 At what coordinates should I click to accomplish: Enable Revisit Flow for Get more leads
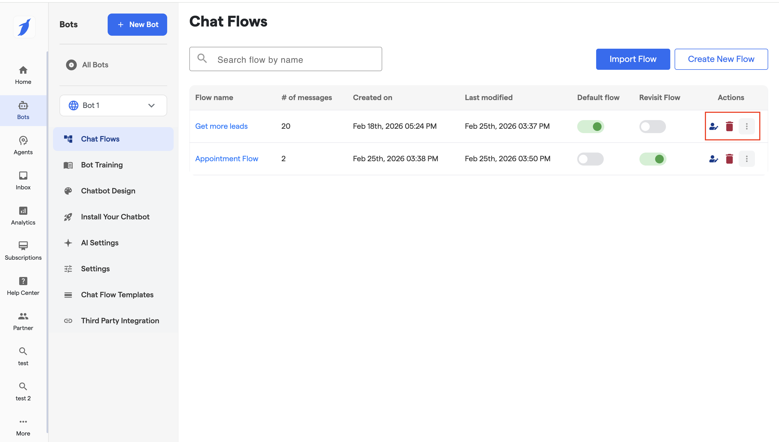(652, 126)
